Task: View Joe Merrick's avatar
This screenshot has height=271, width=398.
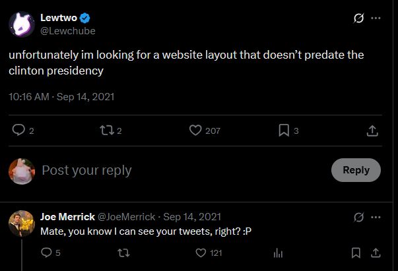Action: (22, 224)
